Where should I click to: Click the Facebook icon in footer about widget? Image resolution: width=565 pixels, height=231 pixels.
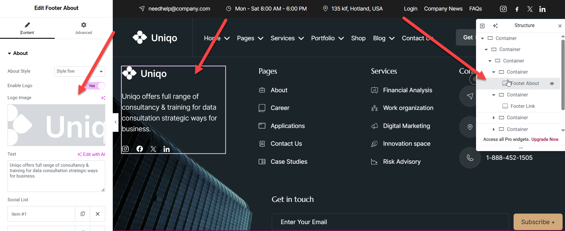[140, 149]
